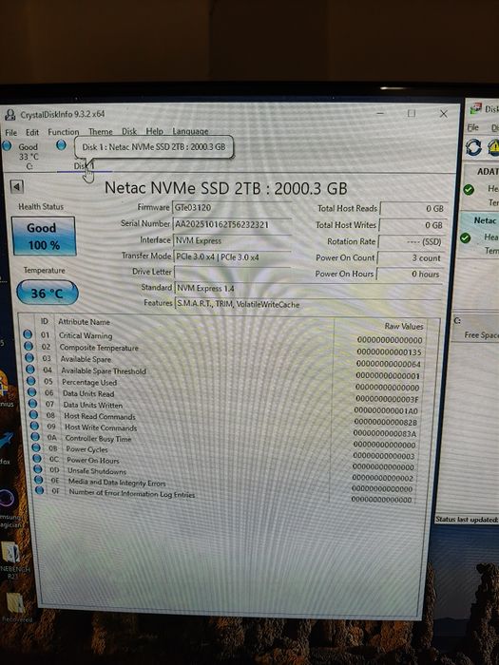The width and height of the screenshot is (499, 665).
Task: Click the Rotation Rate value
Action: point(412,241)
